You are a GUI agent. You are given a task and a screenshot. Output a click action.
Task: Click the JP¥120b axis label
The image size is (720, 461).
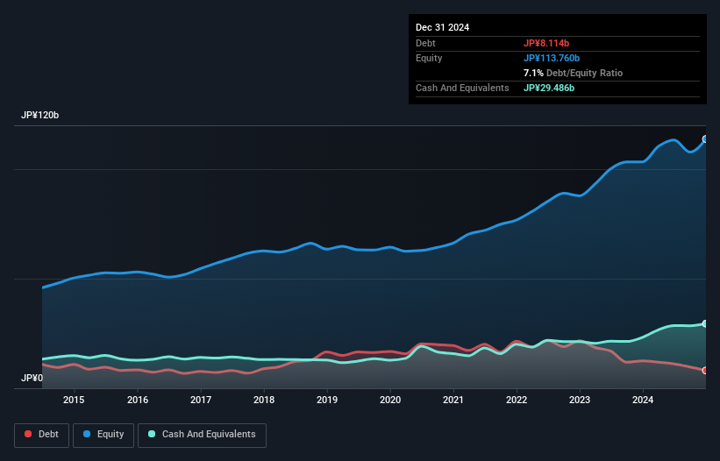(40, 115)
